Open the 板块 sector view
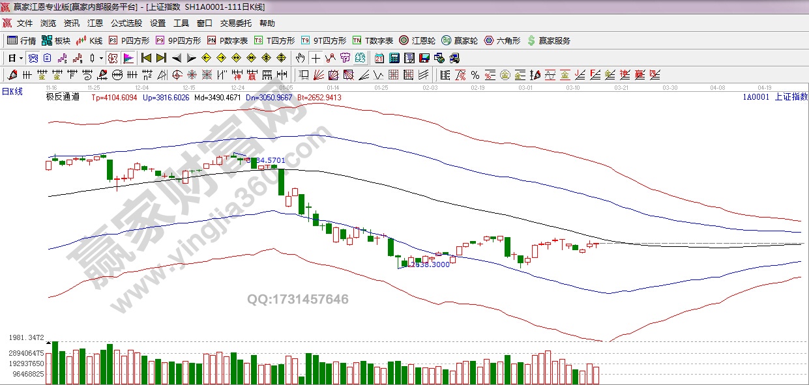809x385 pixels. tap(56, 40)
